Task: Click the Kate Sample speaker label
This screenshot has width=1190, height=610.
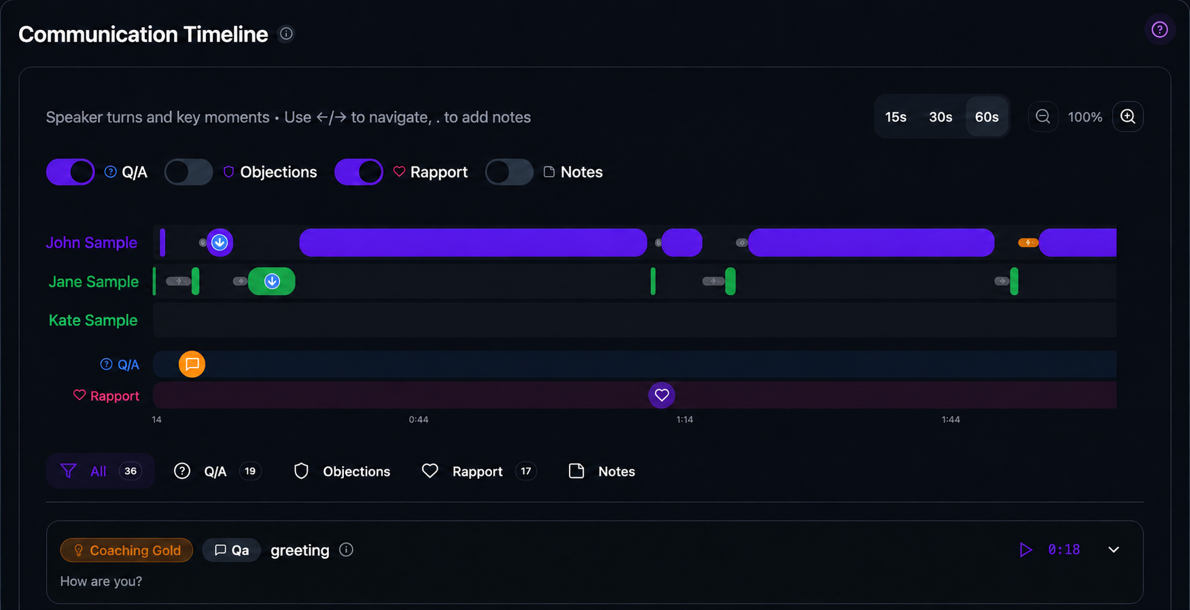Action: point(93,320)
